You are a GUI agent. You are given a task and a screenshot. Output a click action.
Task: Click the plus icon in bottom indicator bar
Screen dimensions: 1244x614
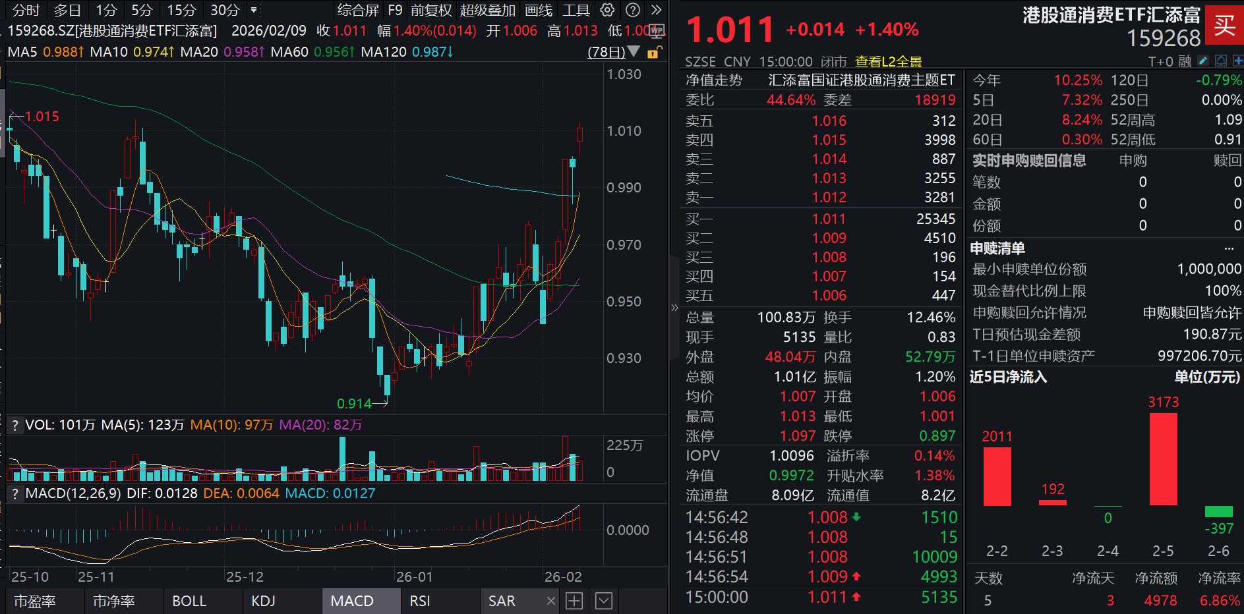(574, 601)
